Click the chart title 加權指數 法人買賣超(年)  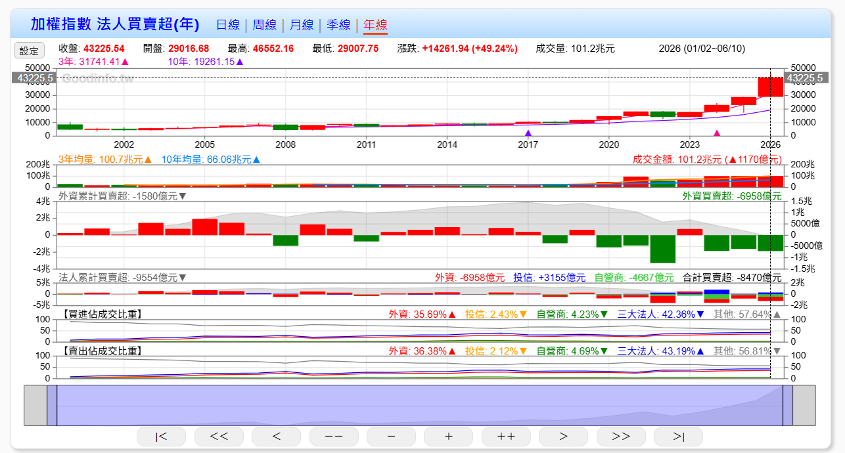coord(115,25)
